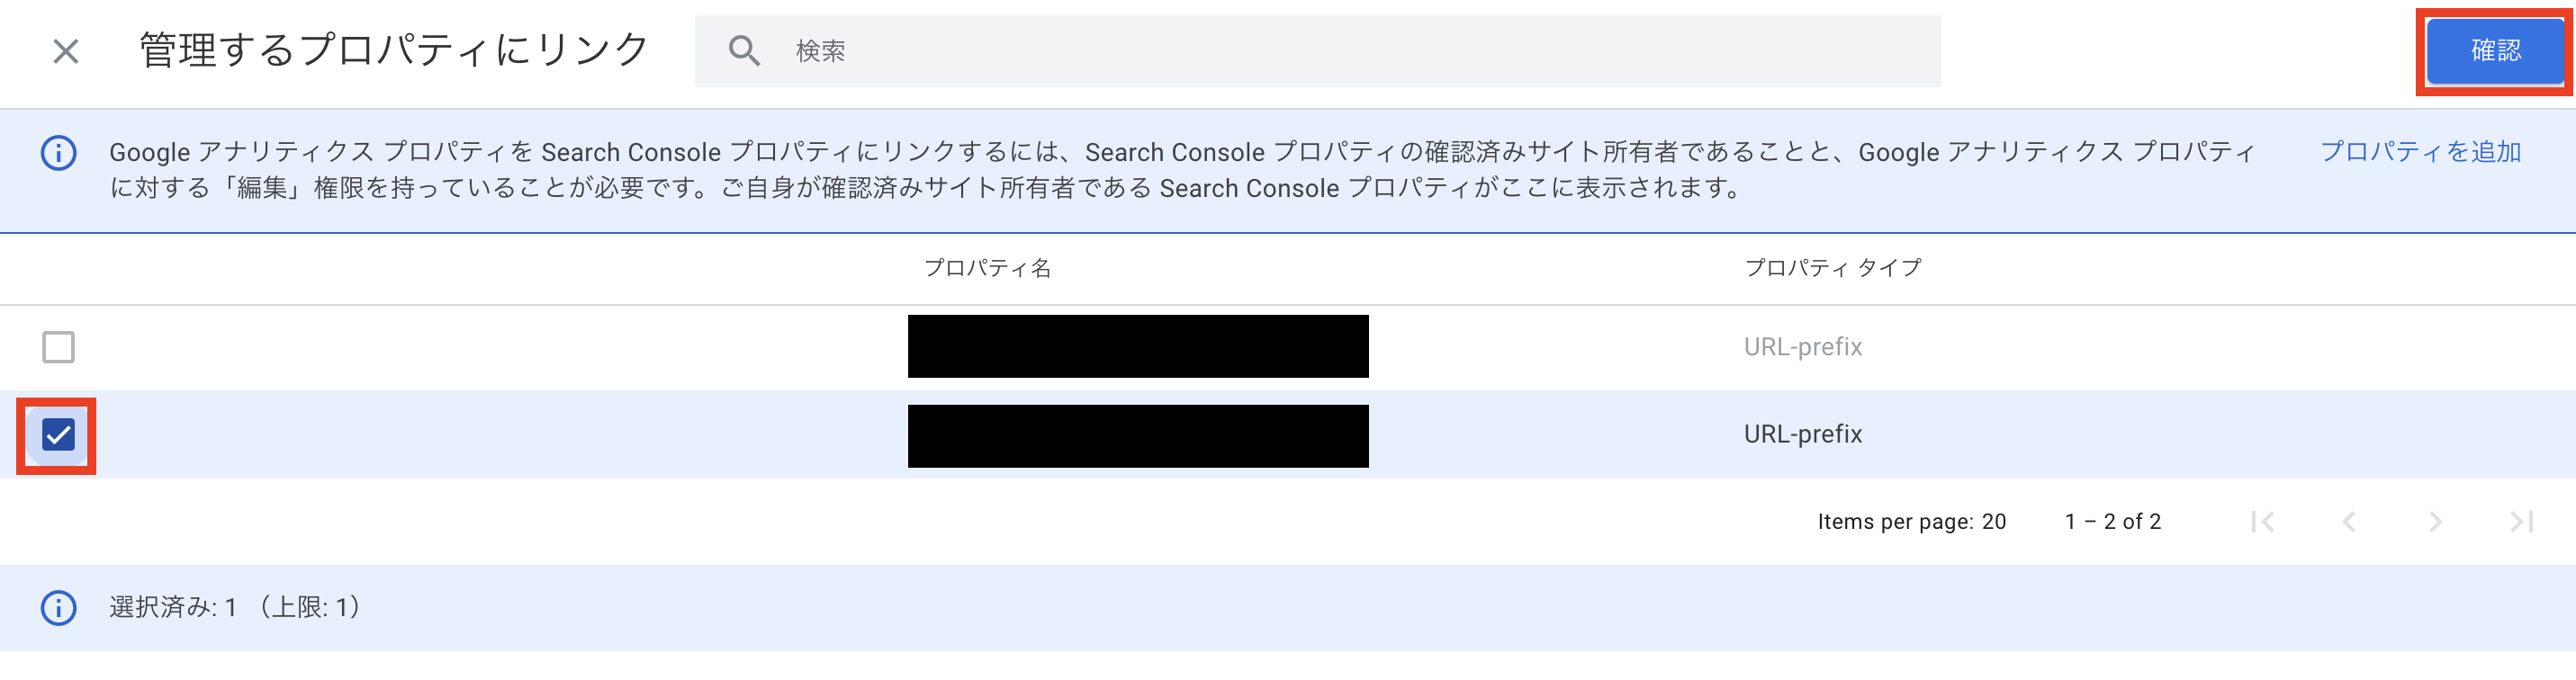
Task: Click the search magnifier icon
Action: pyautogui.click(x=744, y=51)
